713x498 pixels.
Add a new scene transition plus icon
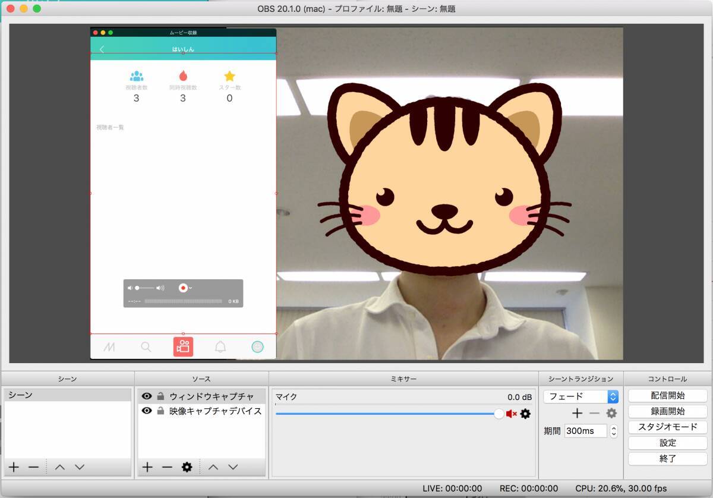577,413
